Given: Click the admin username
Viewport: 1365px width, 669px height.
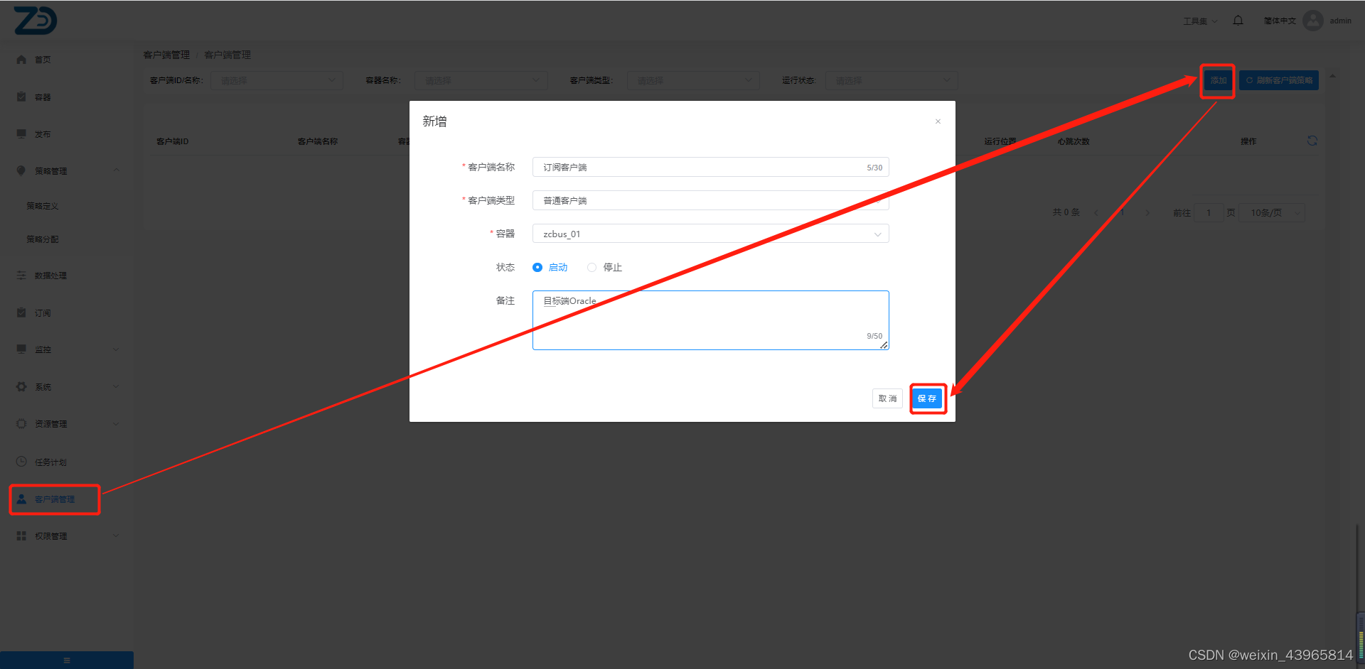Looking at the screenshot, I should click(1341, 21).
